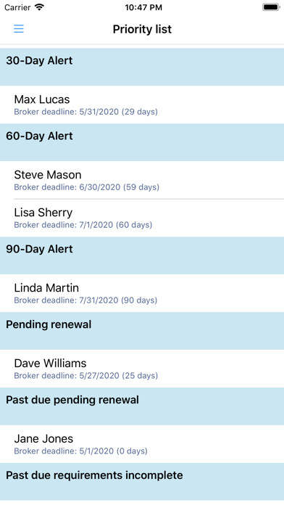Tap Jane Jones deadline 5/1/2020 text
Image resolution: width=284 pixels, height=505 pixels.
(80, 451)
